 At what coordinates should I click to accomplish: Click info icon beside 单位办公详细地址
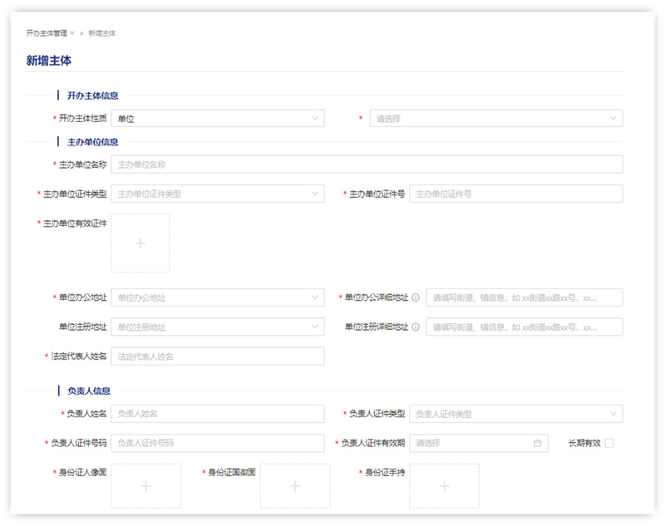pyautogui.click(x=416, y=297)
